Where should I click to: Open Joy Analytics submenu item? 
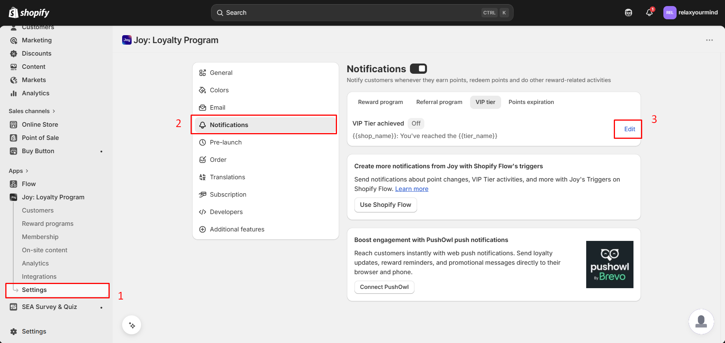(x=35, y=264)
